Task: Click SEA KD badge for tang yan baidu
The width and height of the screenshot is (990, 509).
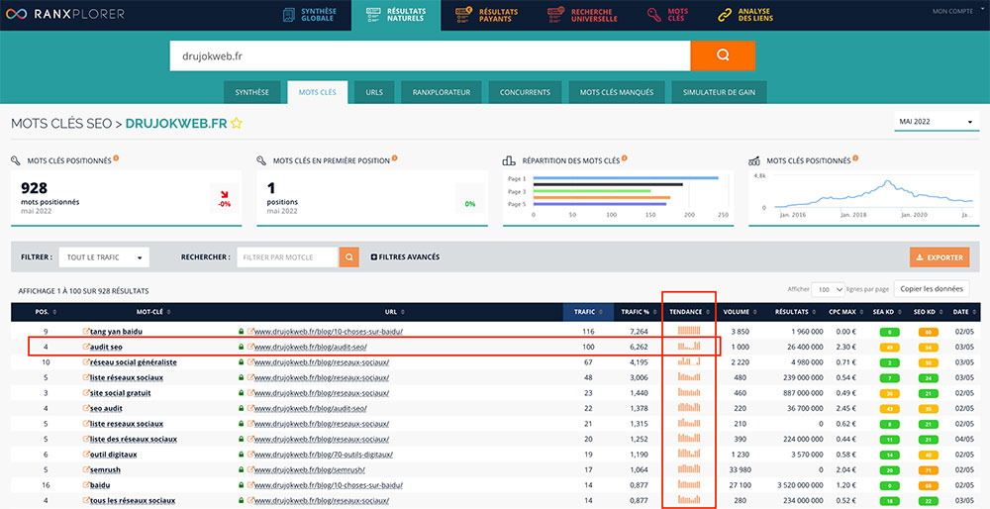Action: click(x=888, y=332)
